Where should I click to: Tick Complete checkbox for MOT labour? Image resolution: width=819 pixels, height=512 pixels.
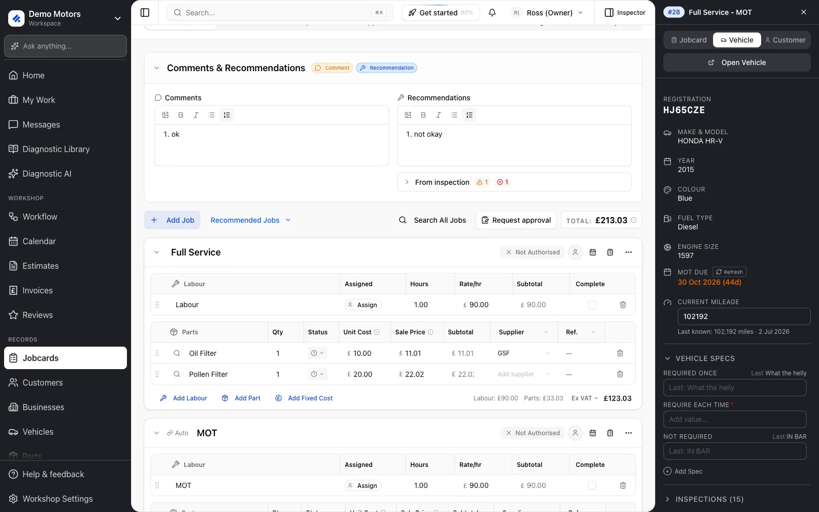tap(592, 485)
